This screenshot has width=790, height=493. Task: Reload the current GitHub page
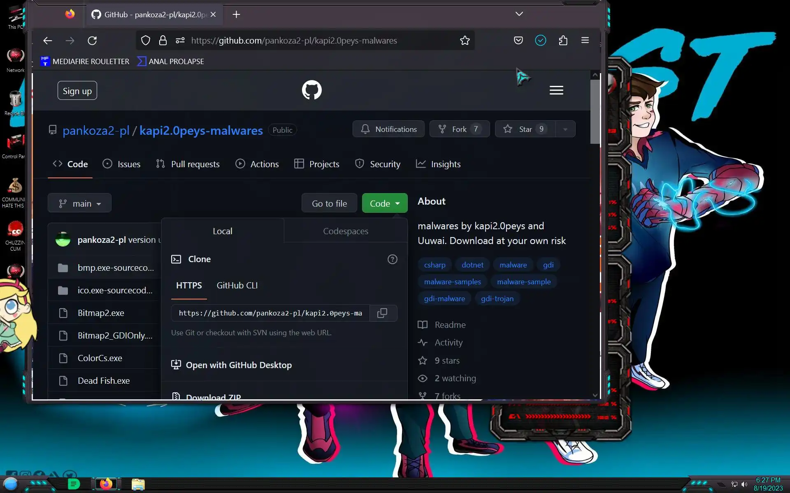click(x=92, y=40)
